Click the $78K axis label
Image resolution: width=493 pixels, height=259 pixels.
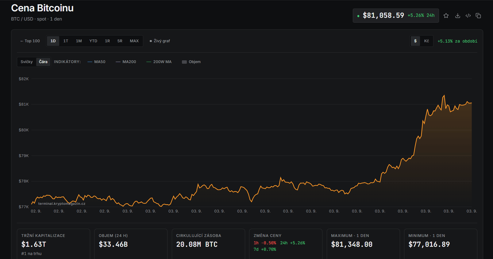click(24, 181)
